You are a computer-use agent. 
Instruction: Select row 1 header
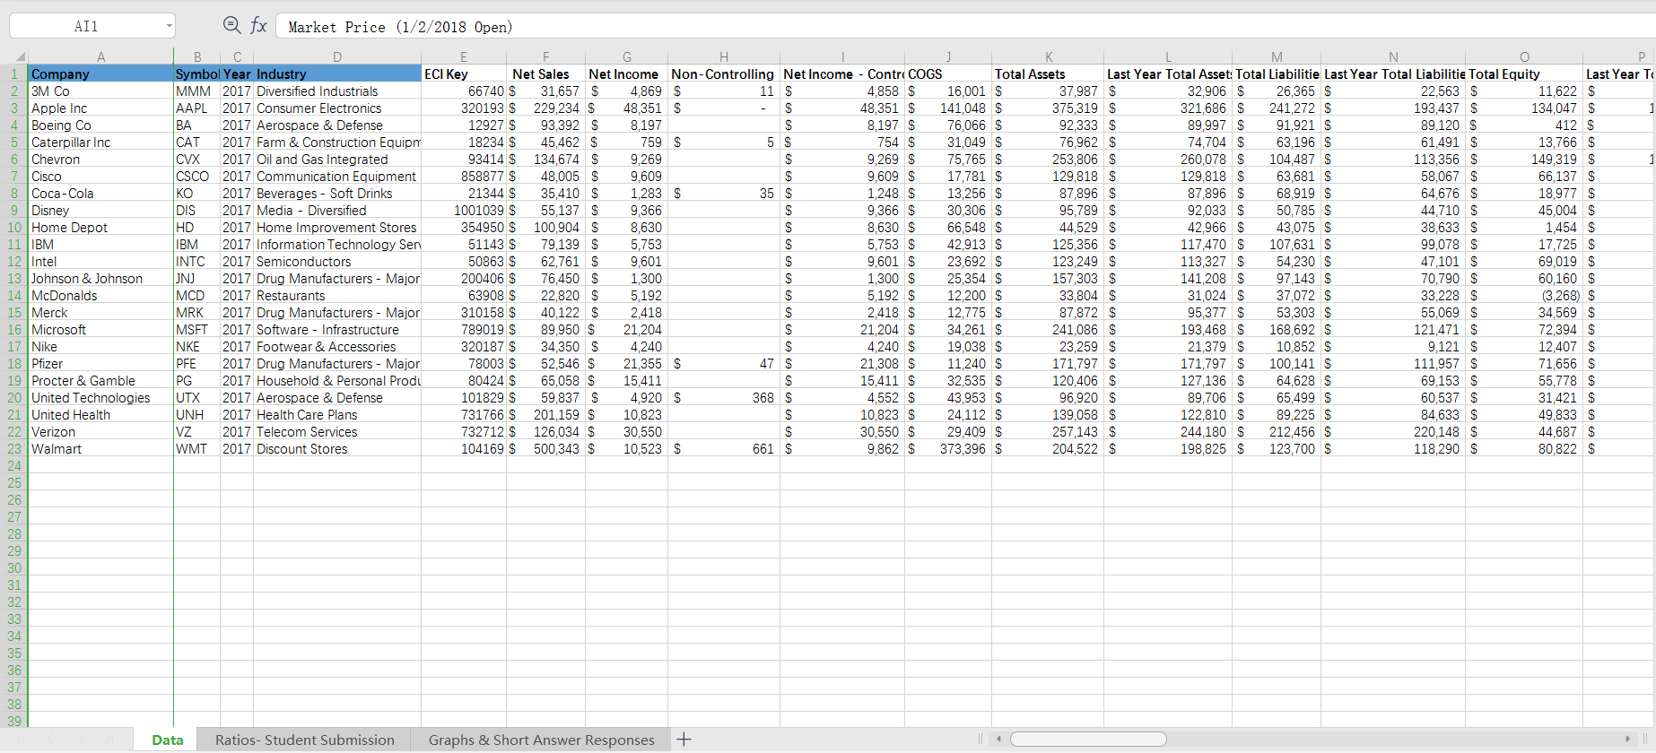[13, 74]
